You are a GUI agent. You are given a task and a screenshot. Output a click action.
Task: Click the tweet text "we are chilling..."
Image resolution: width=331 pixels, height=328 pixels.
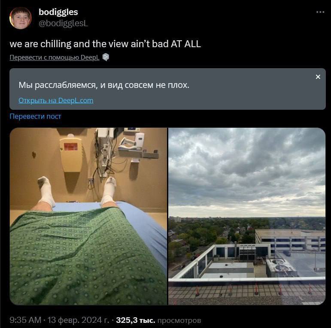105,44
